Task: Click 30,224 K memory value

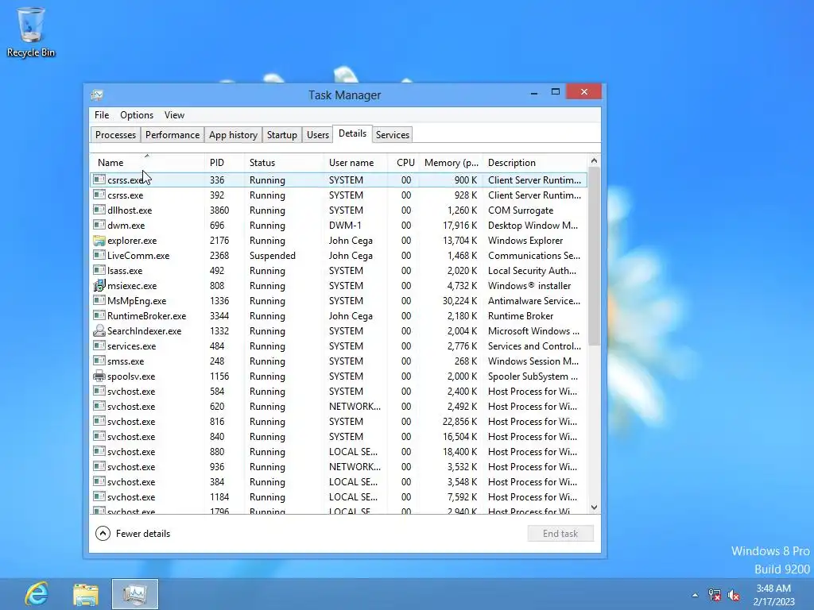Action: pos(459,300)
